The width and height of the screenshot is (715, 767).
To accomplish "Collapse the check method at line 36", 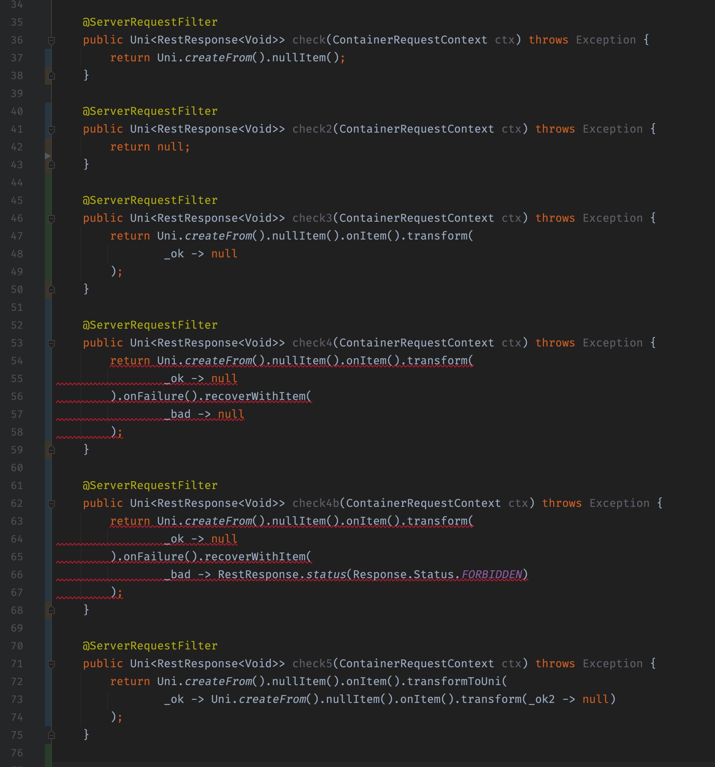I will click(x=51, y=40).
